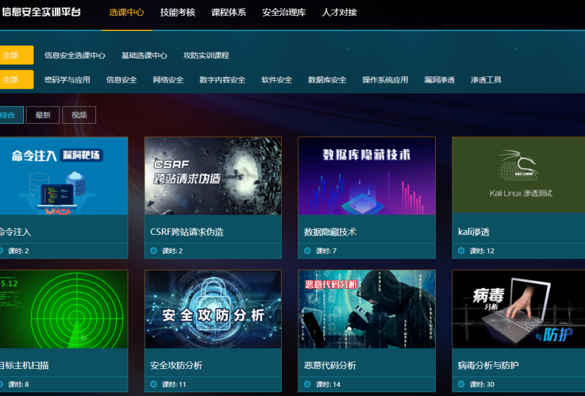This screenshot has width=585, height=396.
Task: Click clock icon on 安全攻防分析 card
Action: (x=154, y=384)
